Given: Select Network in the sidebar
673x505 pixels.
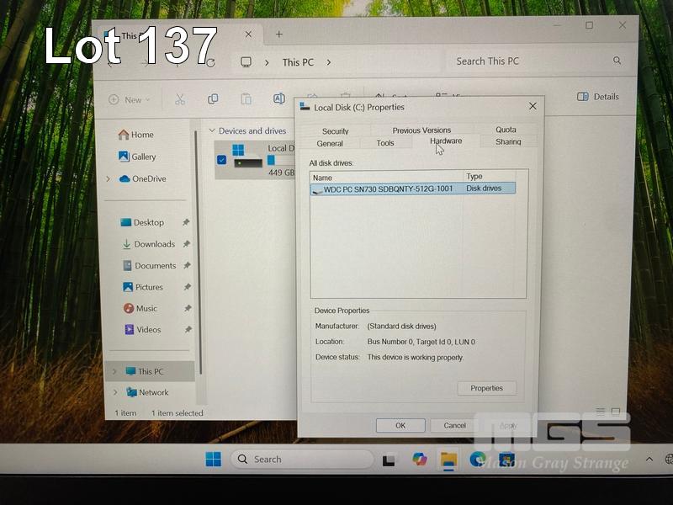Looking at the screenshot, I should [x=147, y=392].
